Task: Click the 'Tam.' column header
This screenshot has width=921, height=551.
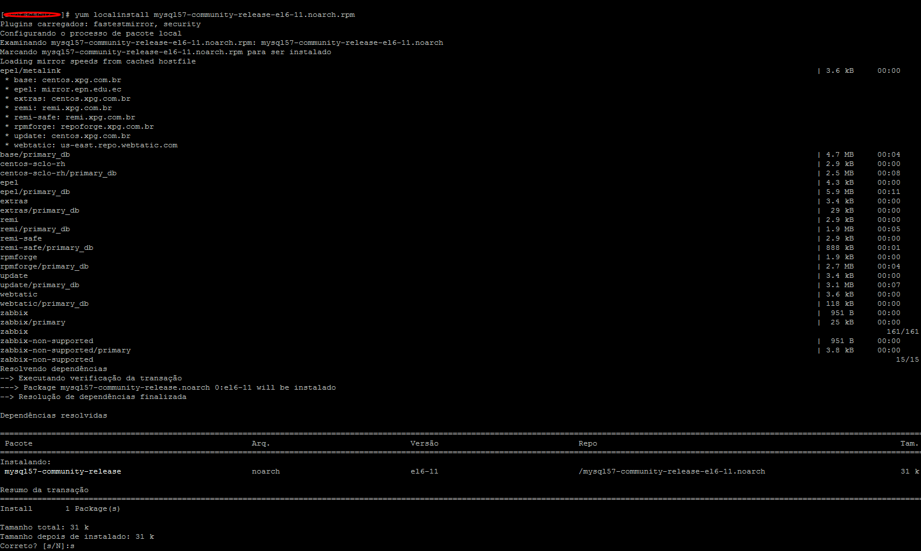Action: click(910, 443)
